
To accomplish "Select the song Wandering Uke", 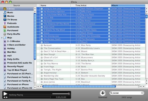I will click(51, 76).
